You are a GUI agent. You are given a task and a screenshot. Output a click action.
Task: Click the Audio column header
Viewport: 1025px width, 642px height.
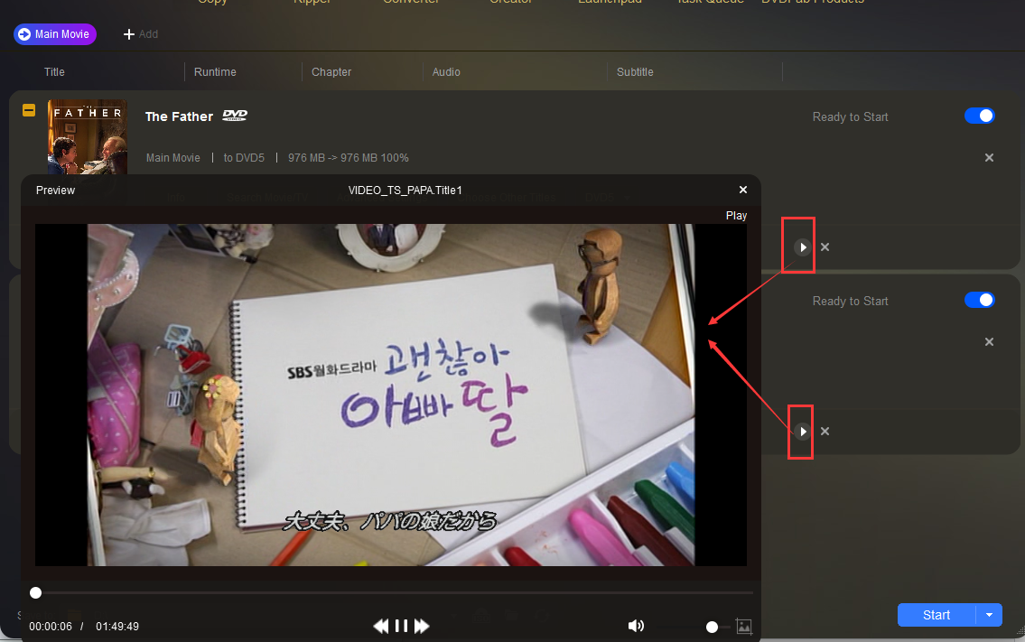[446, 72]
